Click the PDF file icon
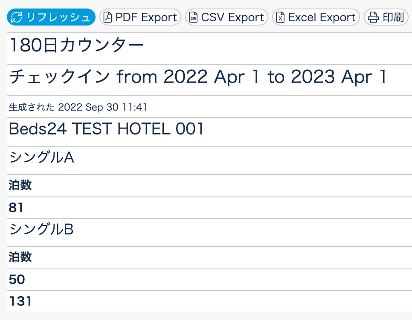Image resolution: width=412 pixels, height=320 pixels. [108, 17]
